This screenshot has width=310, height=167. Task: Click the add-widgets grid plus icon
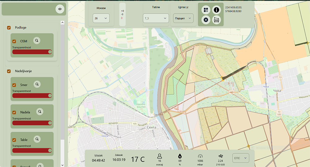coord(206,10)
